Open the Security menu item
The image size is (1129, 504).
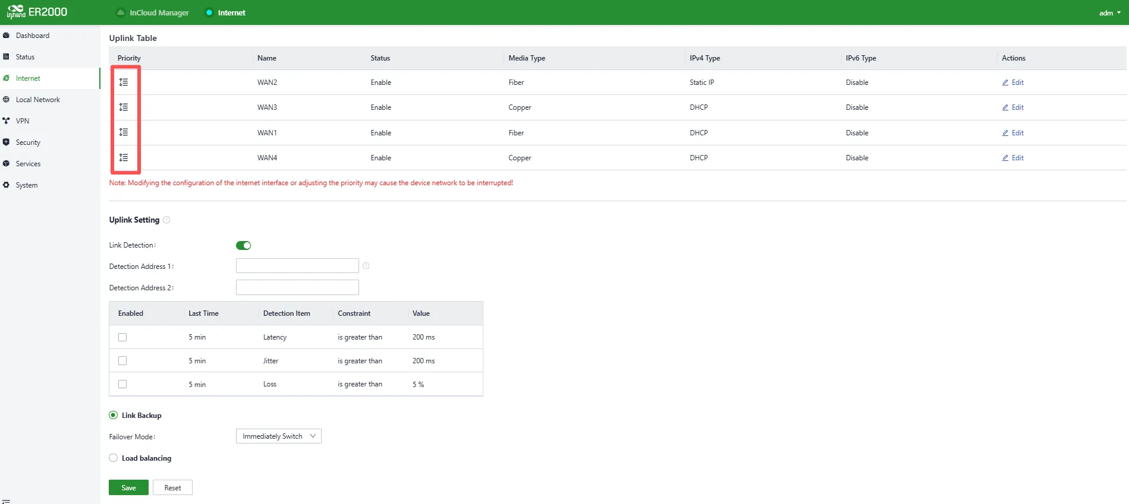coord(50,142)
